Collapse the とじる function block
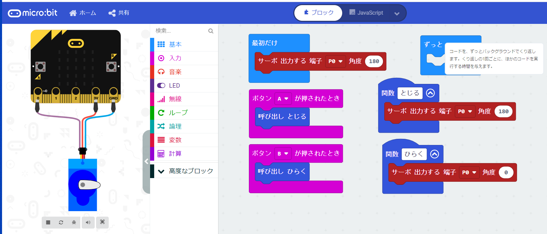The height and width of the screenshot is (234, 547). tap(430, 93)
